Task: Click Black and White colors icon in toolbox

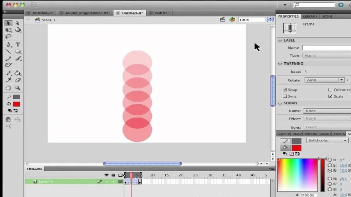Action: [10, 110]
